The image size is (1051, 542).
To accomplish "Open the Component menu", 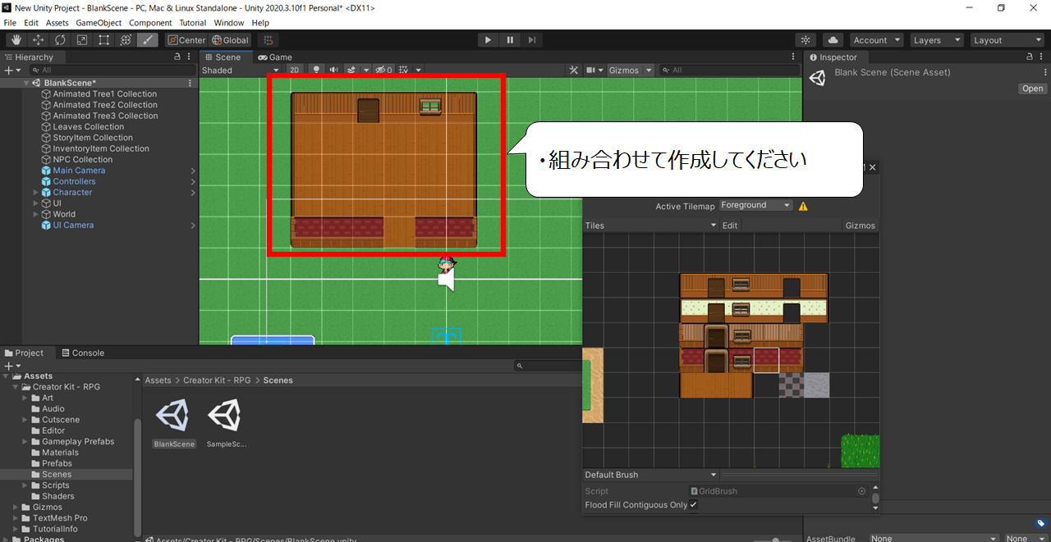I will tap(150, 23).
